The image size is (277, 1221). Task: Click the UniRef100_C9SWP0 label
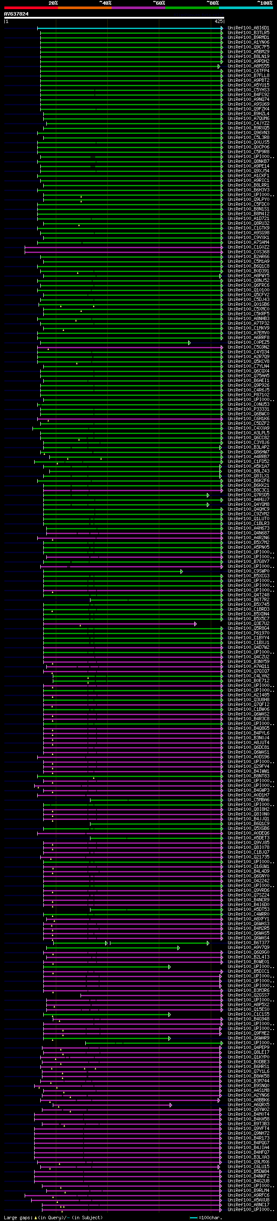[x=248, y=572]
